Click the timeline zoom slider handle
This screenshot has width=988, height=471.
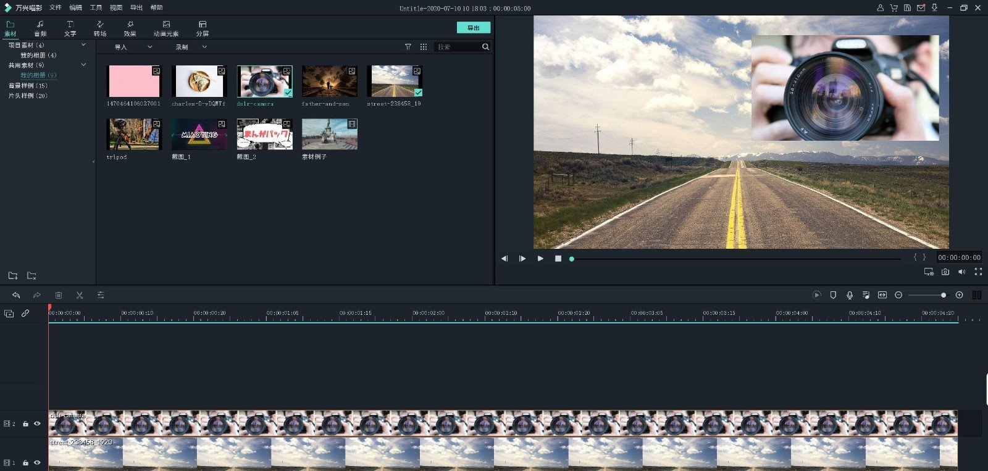tap(944, 295)
